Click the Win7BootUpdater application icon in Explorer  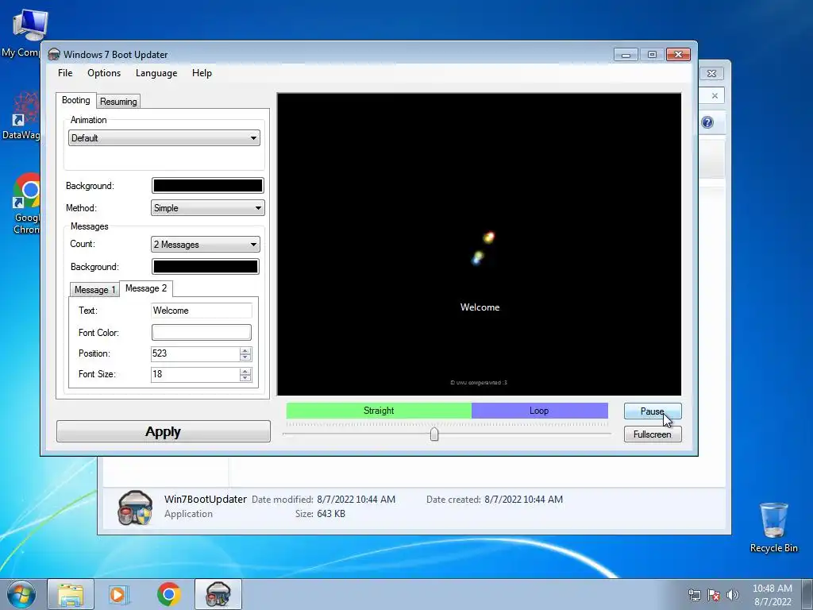coord(135,508)
